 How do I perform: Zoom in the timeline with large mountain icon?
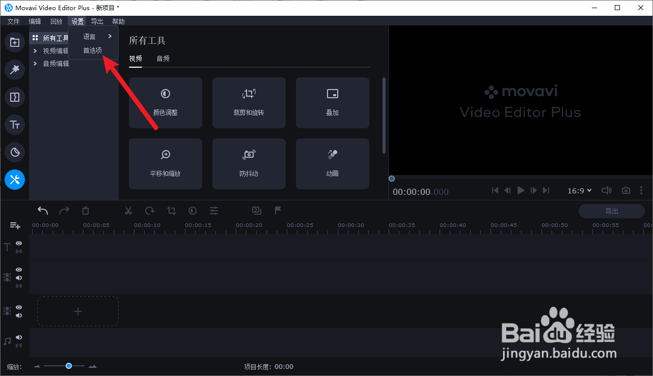pyautogui.click(x=92, y=366)
